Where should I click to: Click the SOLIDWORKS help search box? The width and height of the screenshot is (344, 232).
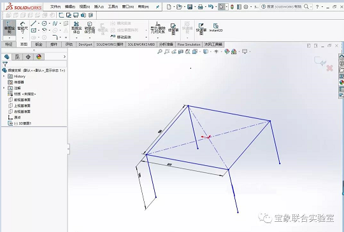pyautogui.click(x=285, y=7)
